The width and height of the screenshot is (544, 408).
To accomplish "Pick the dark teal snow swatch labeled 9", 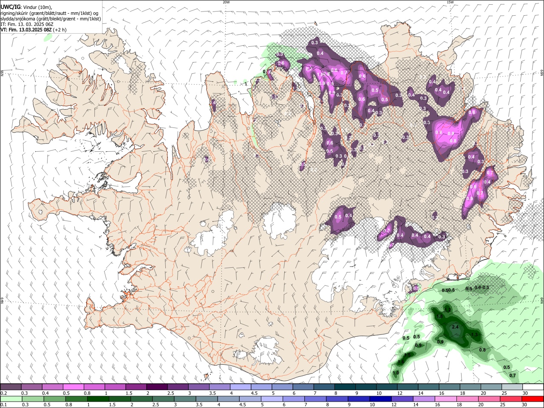I will point(345,387).
